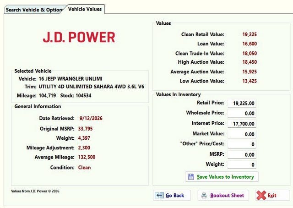Go Back to previous screen

(x=172, y=196)
